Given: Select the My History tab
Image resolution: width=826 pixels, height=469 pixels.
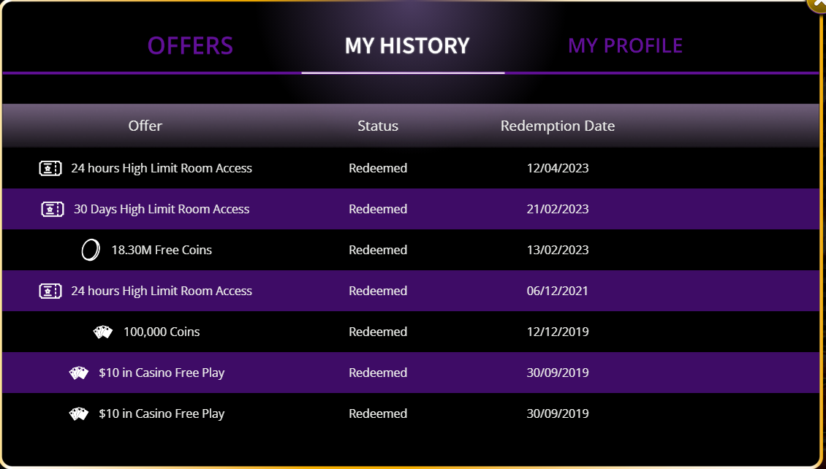Looking at the screenshot, I should click(407, 46).
